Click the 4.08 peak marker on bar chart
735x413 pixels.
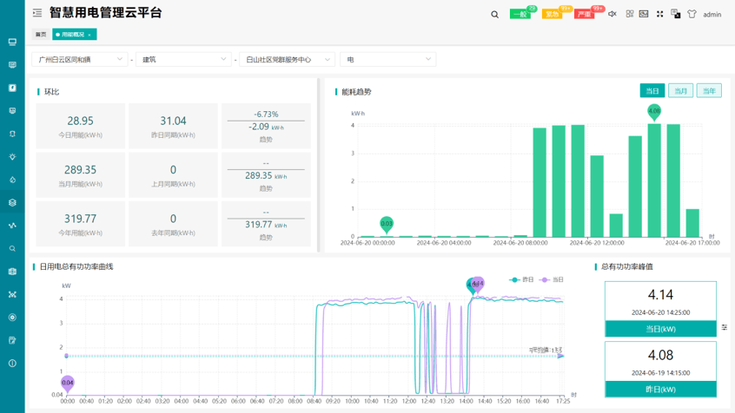[x=654, y=112]
